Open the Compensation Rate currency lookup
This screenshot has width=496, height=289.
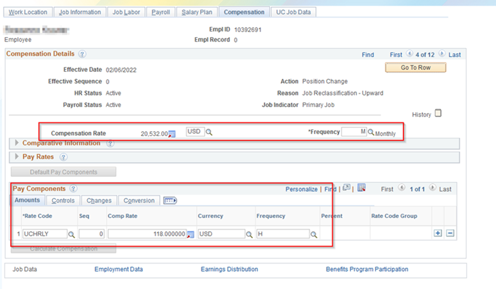tap(209, 132)
